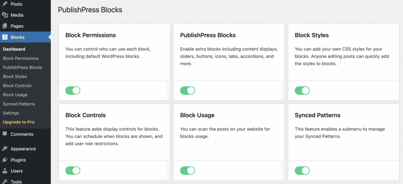Click the Media icon in sidebar
This screenshot has height=184, width=403.
click(x=5, y=15)
